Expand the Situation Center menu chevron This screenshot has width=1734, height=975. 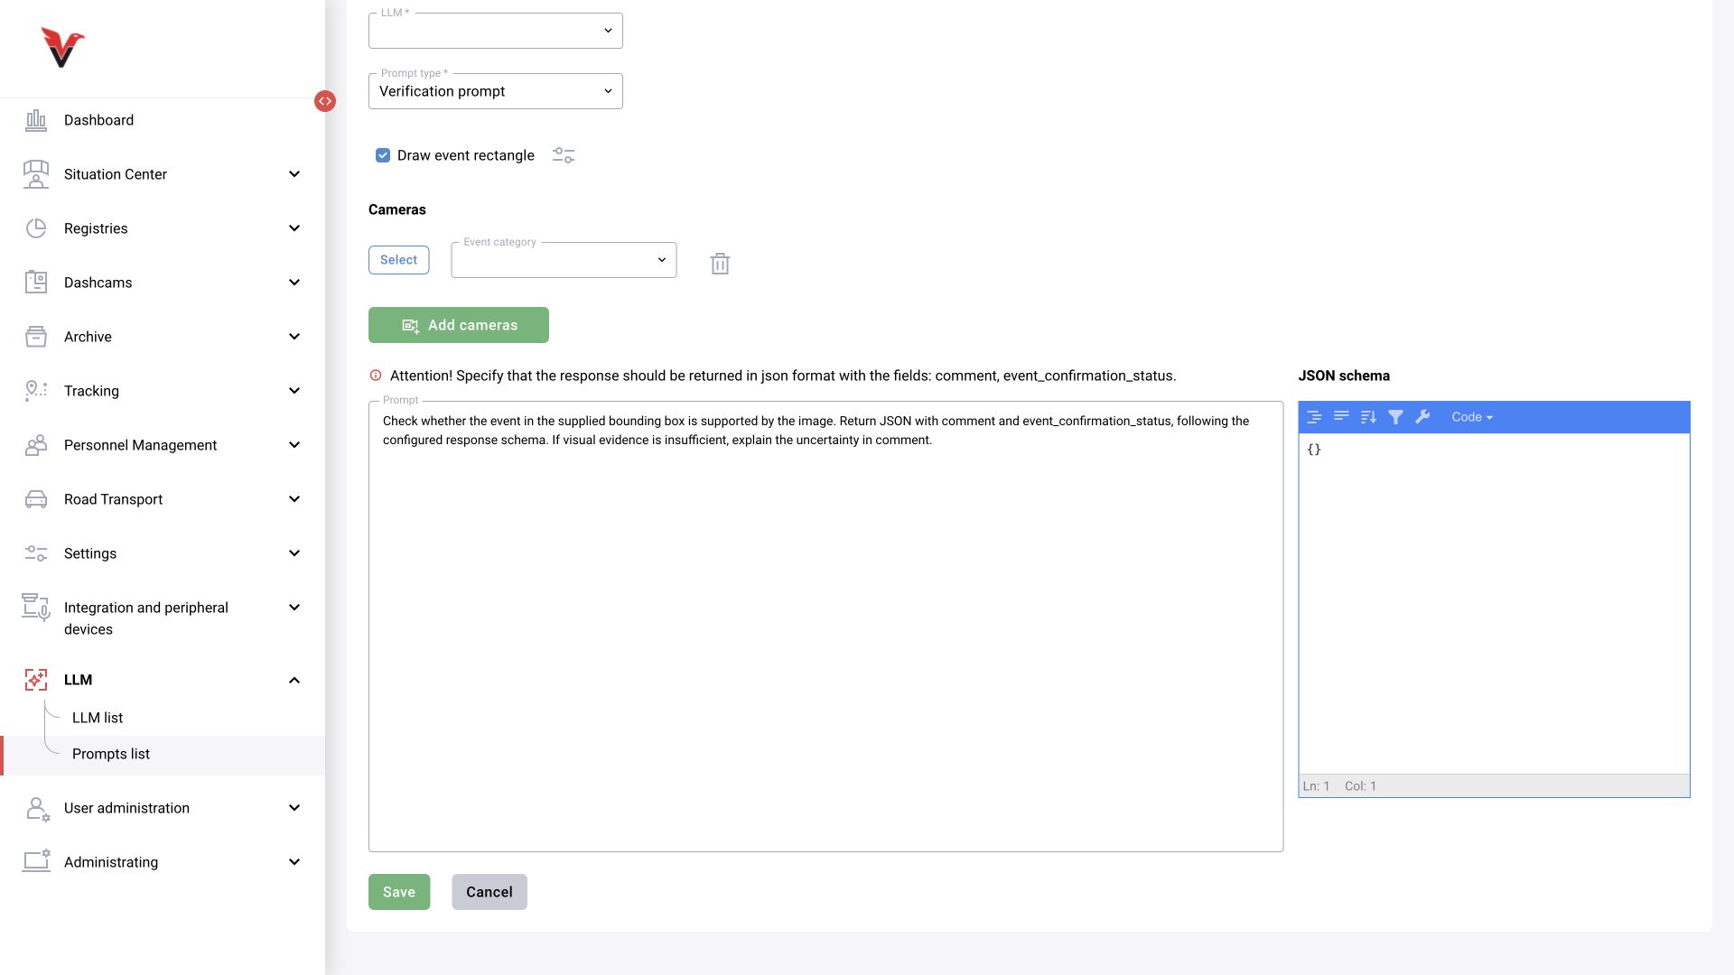[294, 174]
